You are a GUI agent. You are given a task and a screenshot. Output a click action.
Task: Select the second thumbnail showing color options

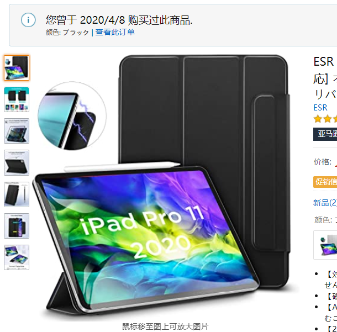[x=17, y=99]
